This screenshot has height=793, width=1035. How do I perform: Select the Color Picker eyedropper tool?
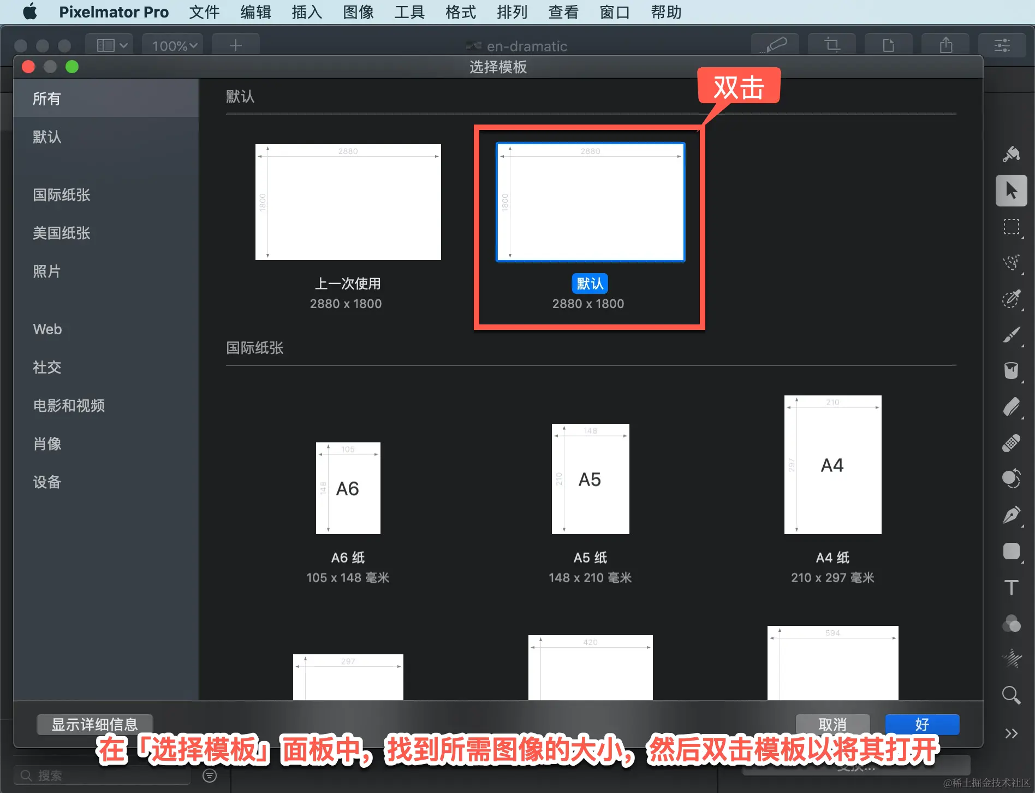pos(1011,299)
